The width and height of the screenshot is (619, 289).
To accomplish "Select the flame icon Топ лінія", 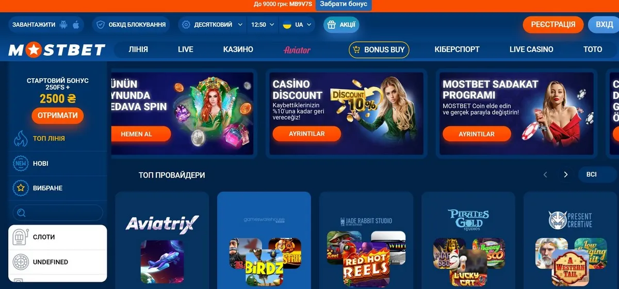I will [21, 139].
